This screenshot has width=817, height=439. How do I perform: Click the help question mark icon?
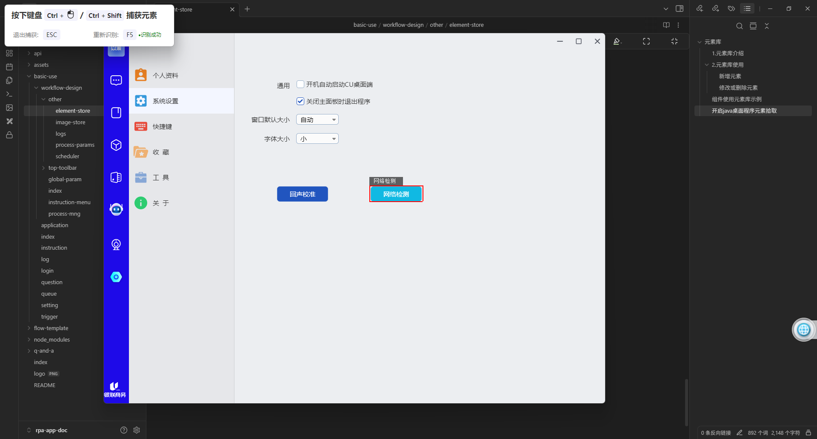pos(124,430)
